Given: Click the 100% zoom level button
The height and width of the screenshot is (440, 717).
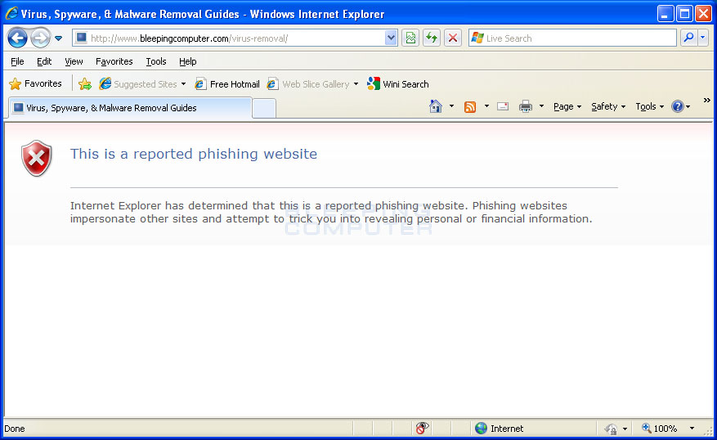Looking at the screenshot, I should (659, 428).
